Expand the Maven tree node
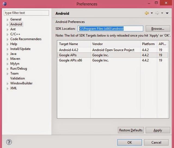The width and height of the screenshot is (174, 148). [x=7, y=59]
